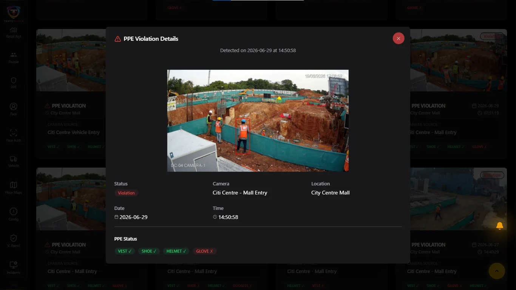Click the 'Detected on 2026-06-29 at 14:50:58' text

point(258,50)
